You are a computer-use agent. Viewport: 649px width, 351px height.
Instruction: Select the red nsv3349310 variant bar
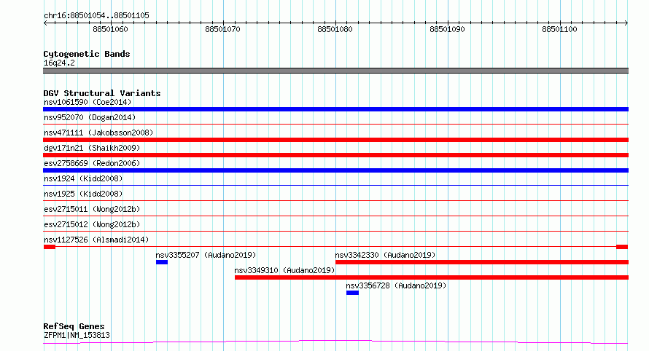pos(432,277)
